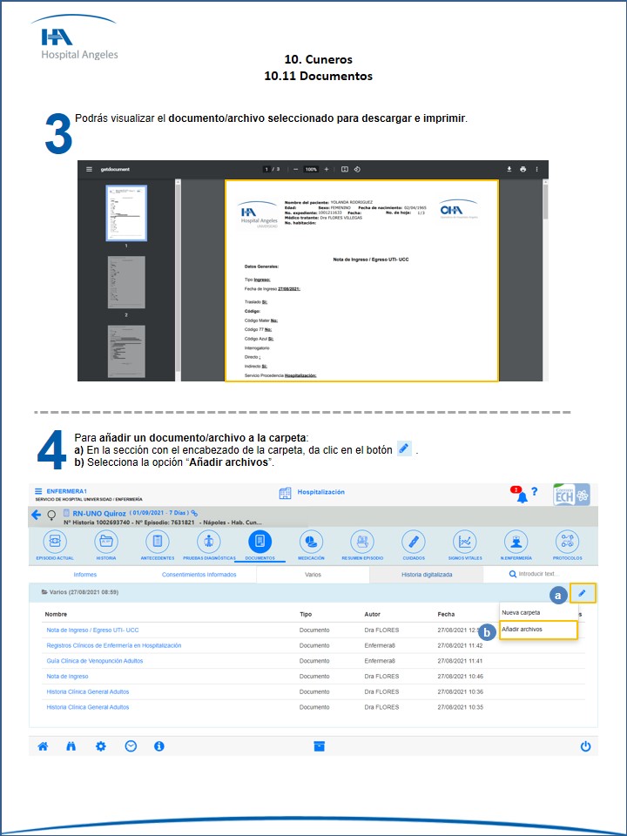The image size is (627, 836).
Task: Open the Signos Vitales module icon
Action: 466,542
